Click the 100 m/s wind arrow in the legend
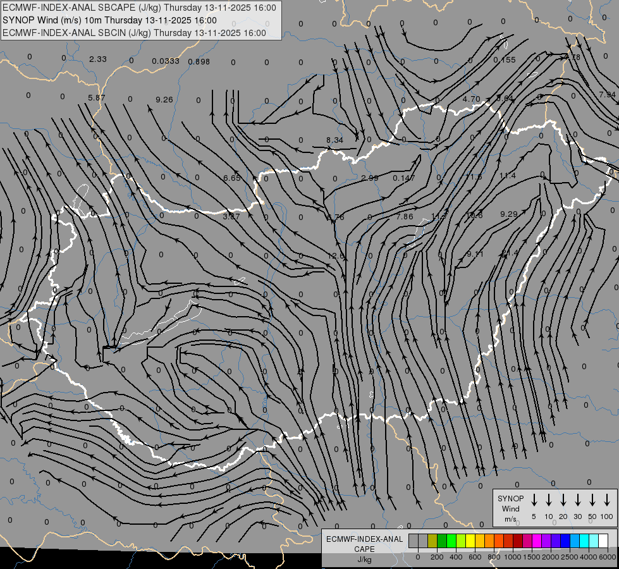Screen dimensions: 619x569 tap(607, 500)
